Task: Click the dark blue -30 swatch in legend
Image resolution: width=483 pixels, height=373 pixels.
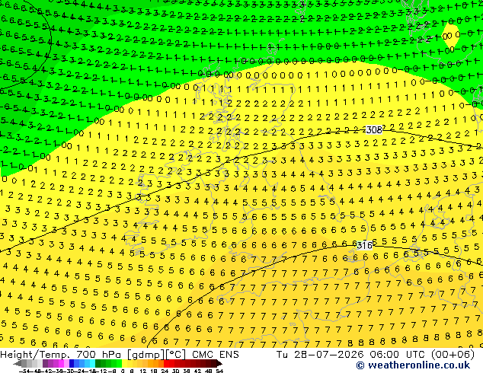Action: pyautogui.click(x=72, y=364)
